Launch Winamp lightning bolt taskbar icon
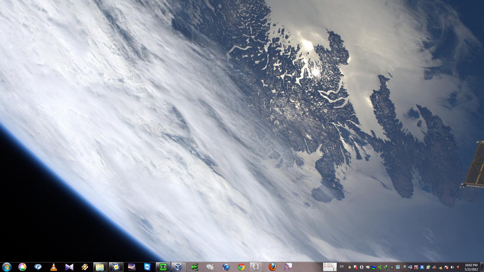 click(85, 267)
